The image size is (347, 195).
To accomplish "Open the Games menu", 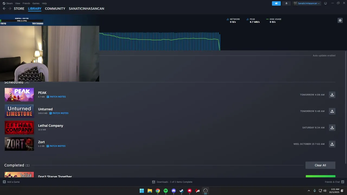I will (x=36, y=3).
